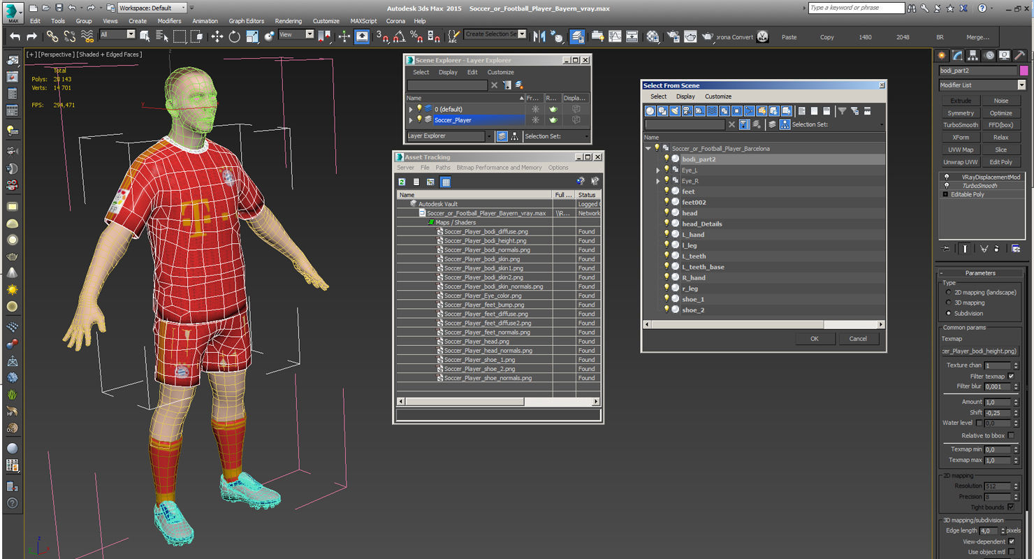Image resolution: width=1034 pixels, height=559 pixels.
Task: Click Rendered Frame Window icon
Action: (690, 36)
